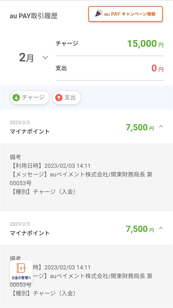Tap the red up-arrow expense icon

[59, 98]
